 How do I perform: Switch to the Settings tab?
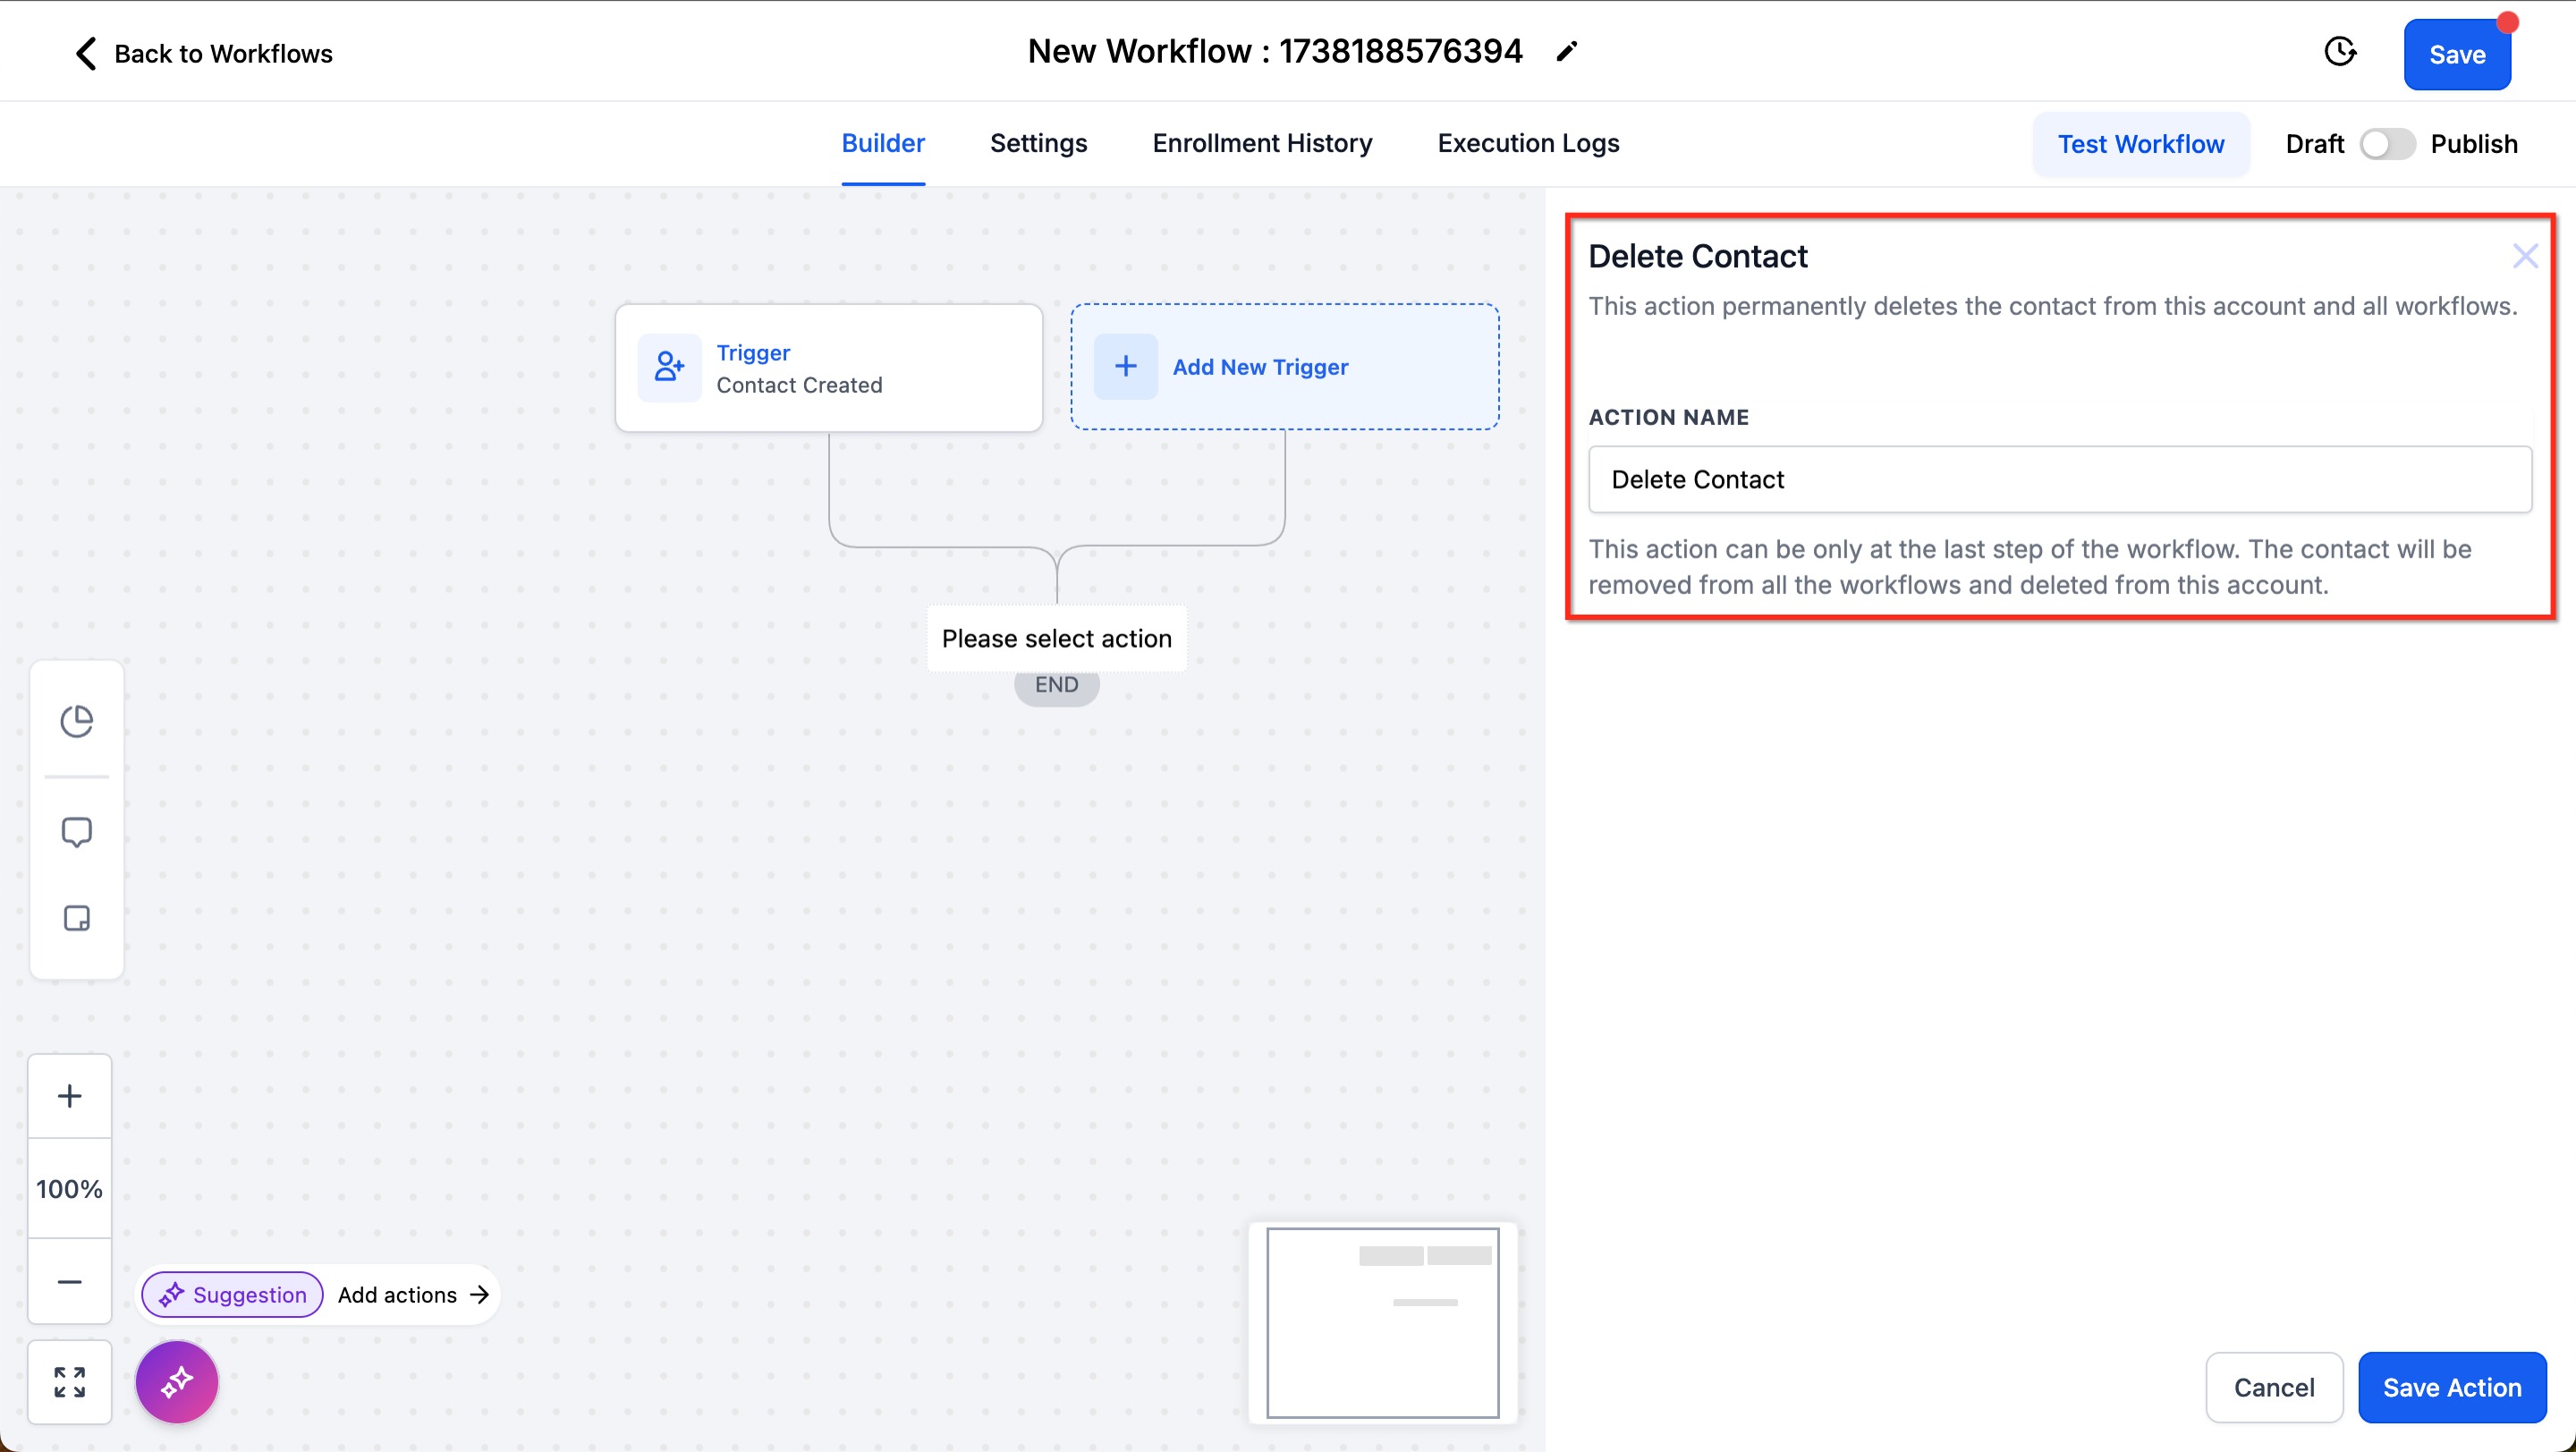click(1038, 143)
